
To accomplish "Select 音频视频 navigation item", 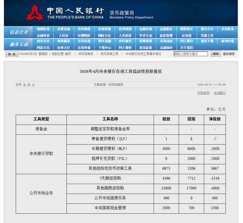I will point(145,41).
